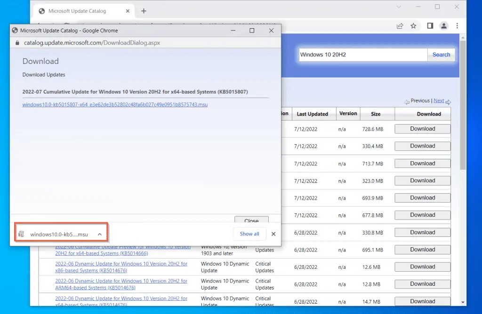The image size is (482, 314).
Task: Click the lock icon in the download dialog address bar
Action: 17,43
